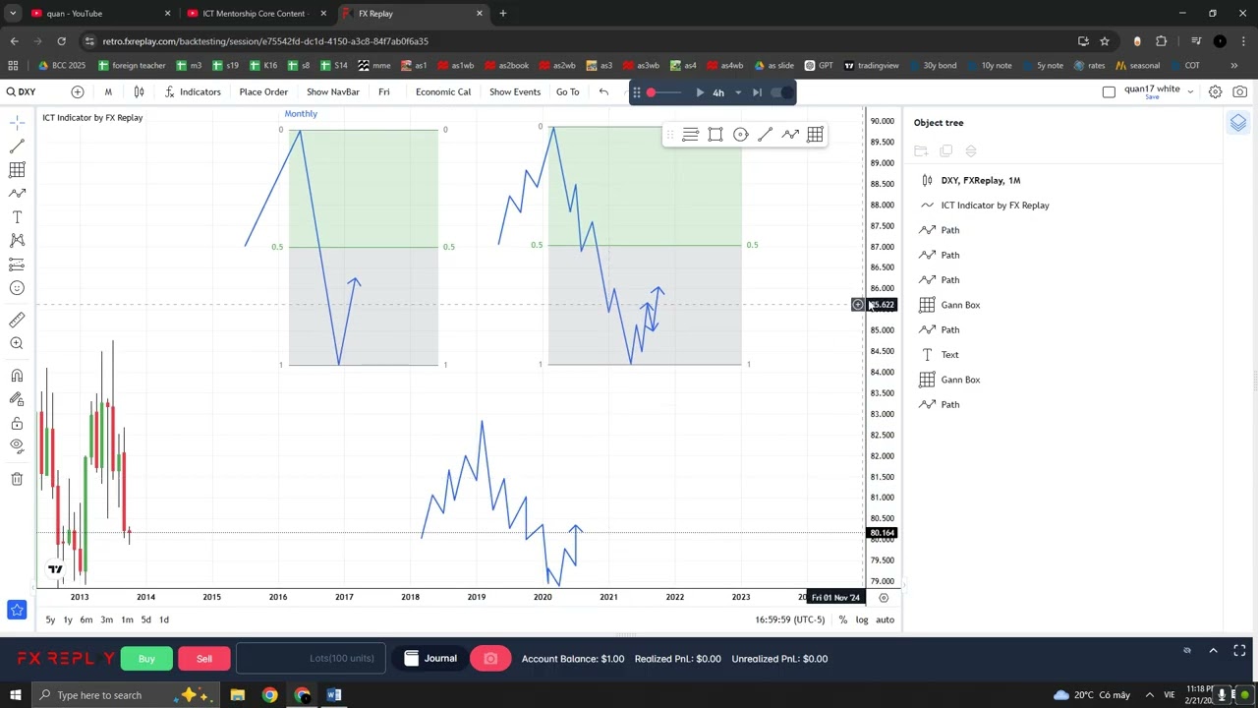
Task: Select the crosshair cursor tool
Action: pos(17,123)
